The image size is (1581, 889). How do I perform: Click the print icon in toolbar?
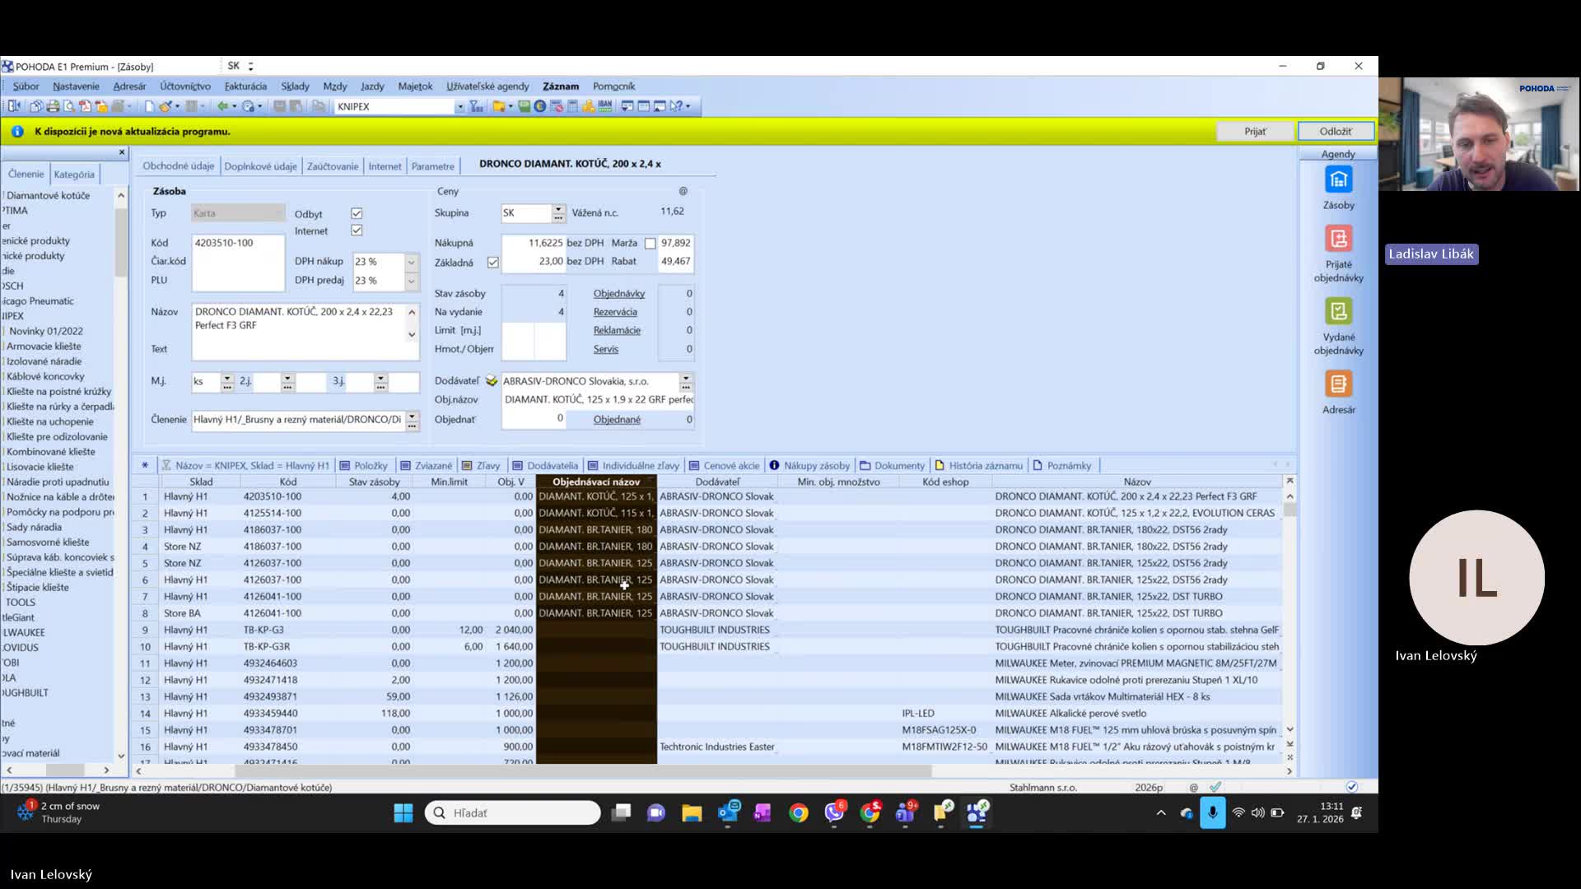point(53,106)
